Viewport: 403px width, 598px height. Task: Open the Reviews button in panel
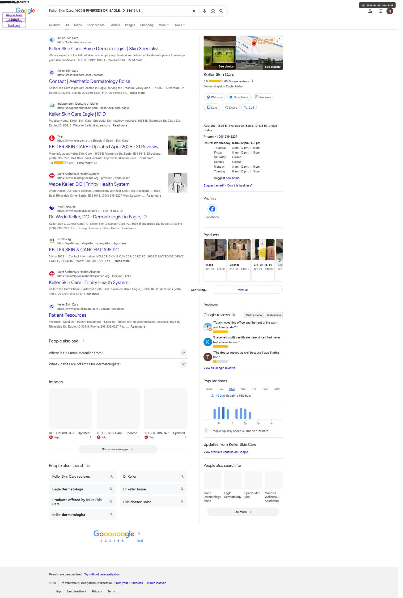pyautogui.click(x=263, y=97)
